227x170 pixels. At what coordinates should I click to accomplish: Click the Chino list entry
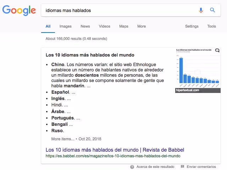coord(107,75)
